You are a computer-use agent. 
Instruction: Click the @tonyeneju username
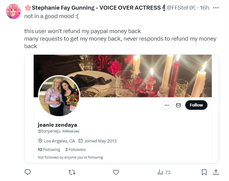tap(49, 131)
